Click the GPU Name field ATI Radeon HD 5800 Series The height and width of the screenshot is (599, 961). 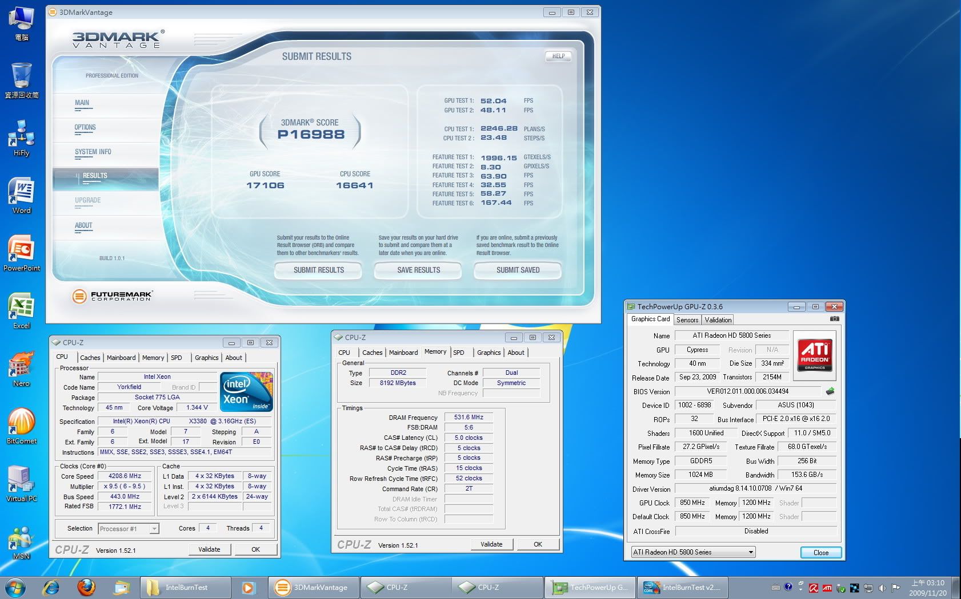pos(732,335)
